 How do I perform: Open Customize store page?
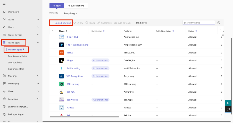pos(16,69)
